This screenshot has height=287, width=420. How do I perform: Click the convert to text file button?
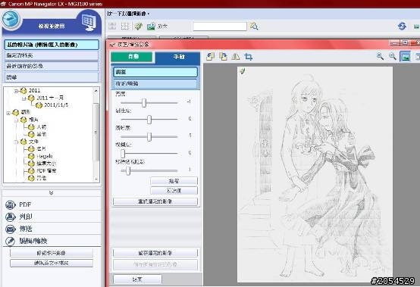pos(52,264)
